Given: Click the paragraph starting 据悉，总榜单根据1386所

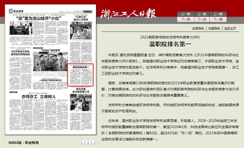Looking at the screenshot, I should pos(170,89).
